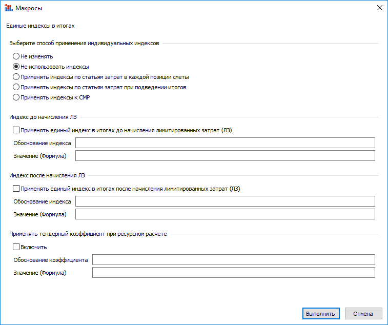The width and height of the screenshot is (388, 325).
Task: Enable единый индекс после начисления лимитированных затрат checkbox
Action: (x=16, y=189)
